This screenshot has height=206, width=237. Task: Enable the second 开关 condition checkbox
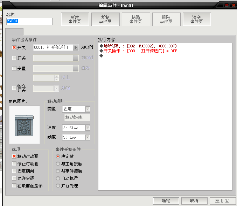[14, 58]
